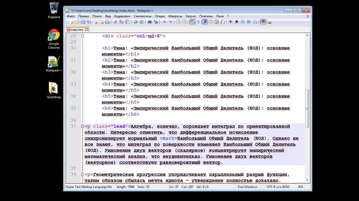The height and width of the screenshot is (201, 359).
Task: Create a new document with New icon
Action: [71, 22]
